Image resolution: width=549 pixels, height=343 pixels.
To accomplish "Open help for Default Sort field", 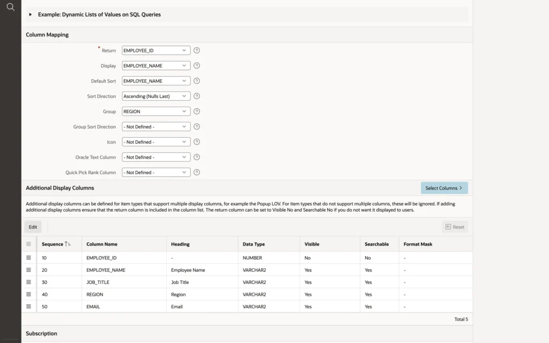I will click(197, 81).
